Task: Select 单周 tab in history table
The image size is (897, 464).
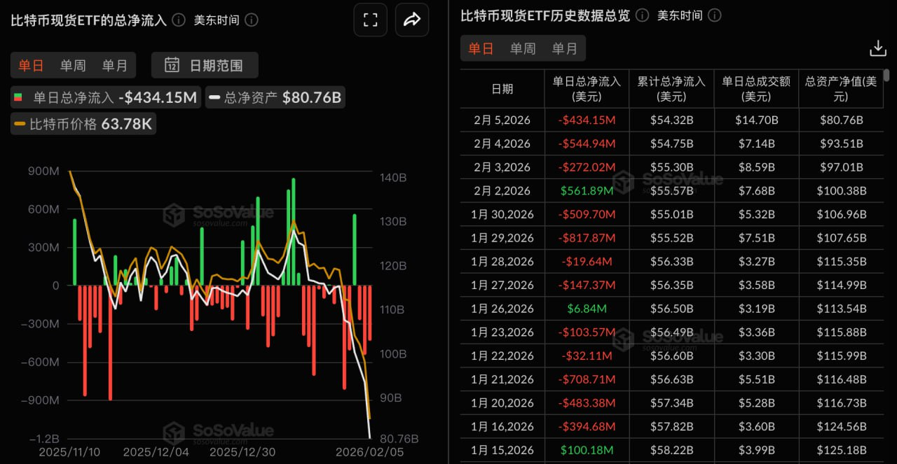Action: 523,48
